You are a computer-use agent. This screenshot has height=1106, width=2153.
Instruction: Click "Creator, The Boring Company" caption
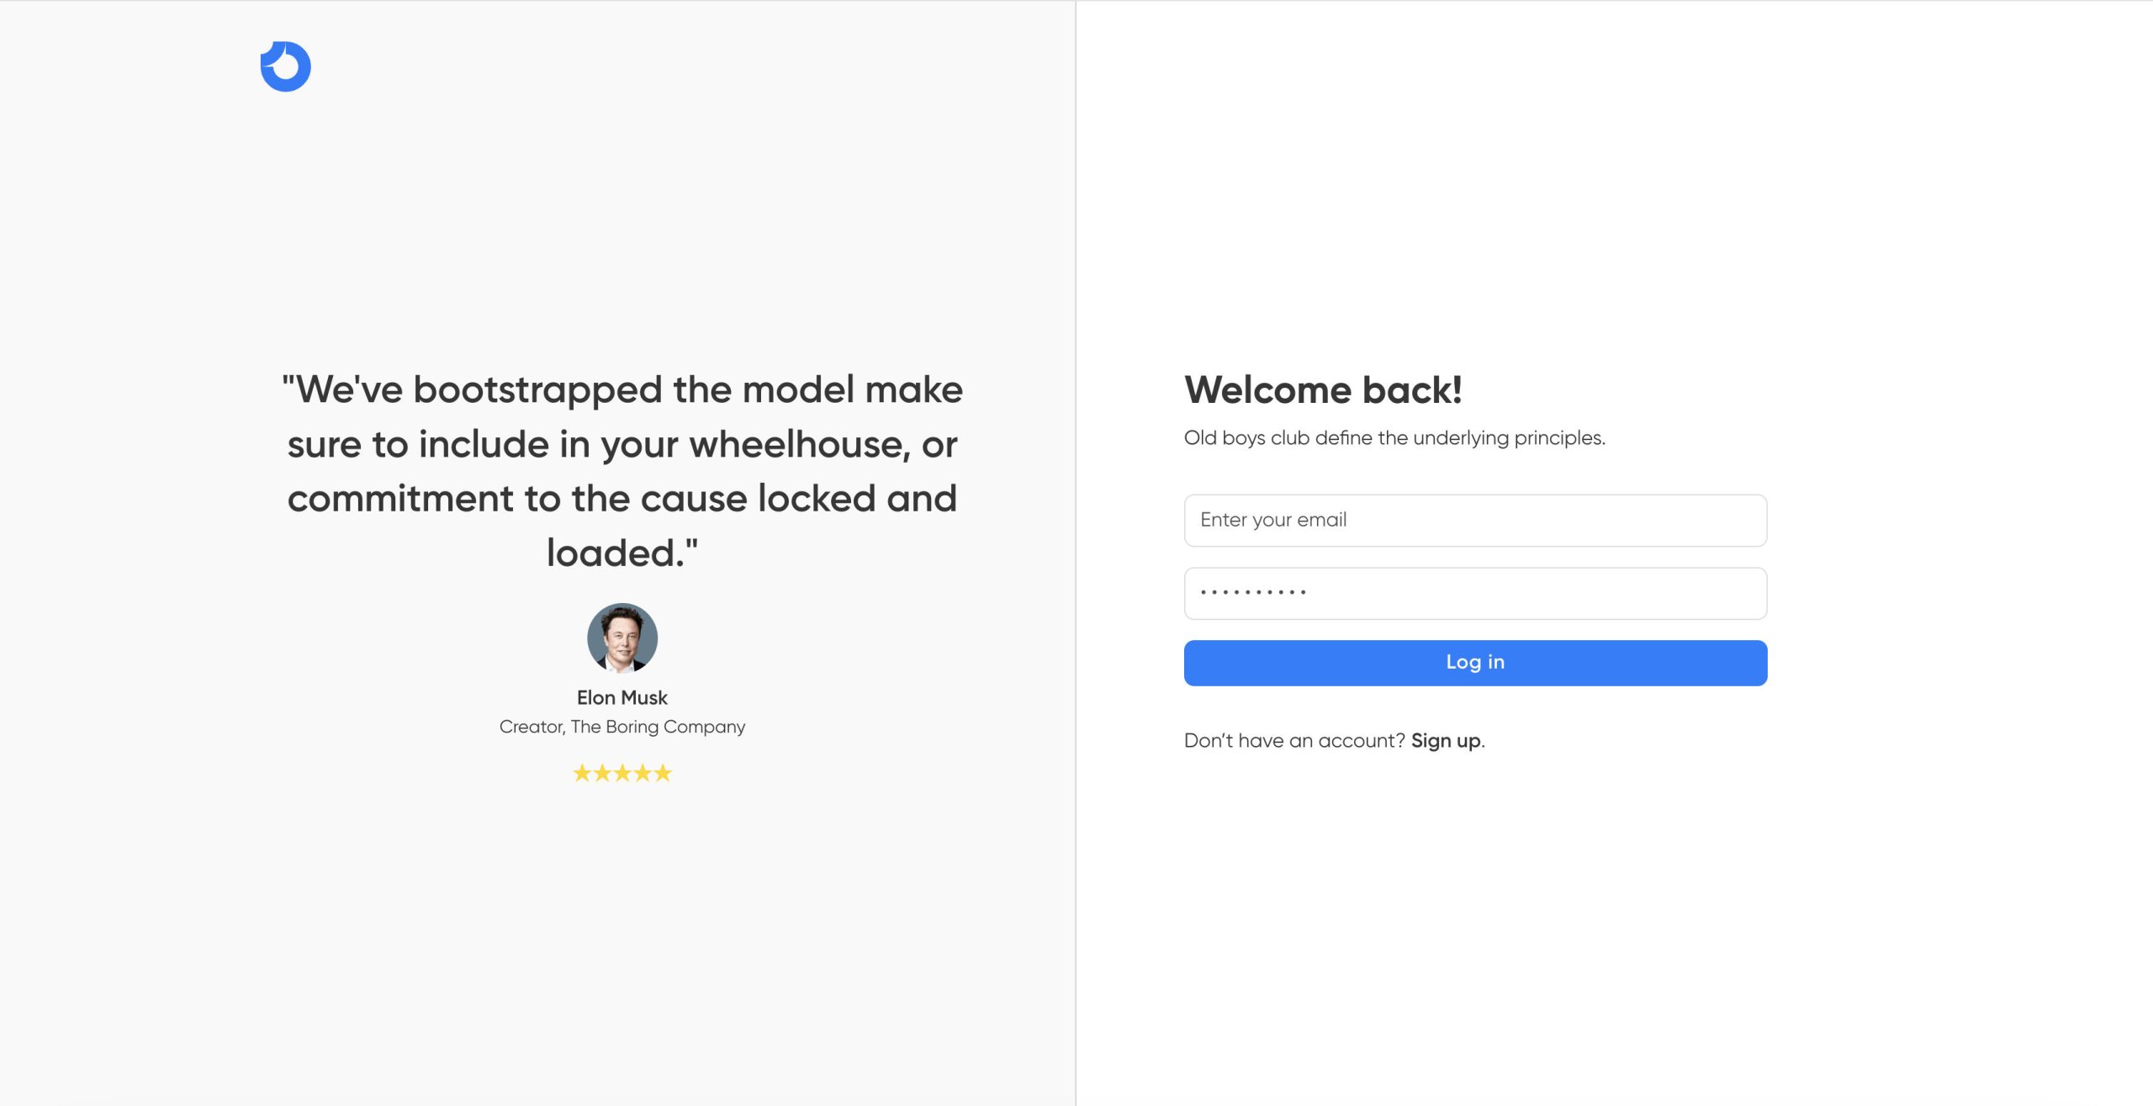622,727
